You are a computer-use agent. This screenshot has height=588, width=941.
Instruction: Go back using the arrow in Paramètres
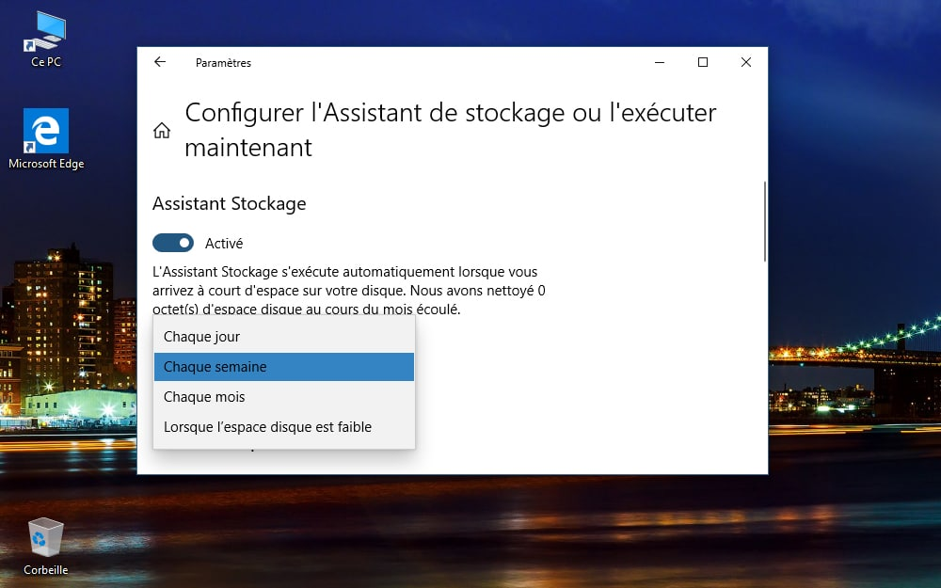pos(160,62)
